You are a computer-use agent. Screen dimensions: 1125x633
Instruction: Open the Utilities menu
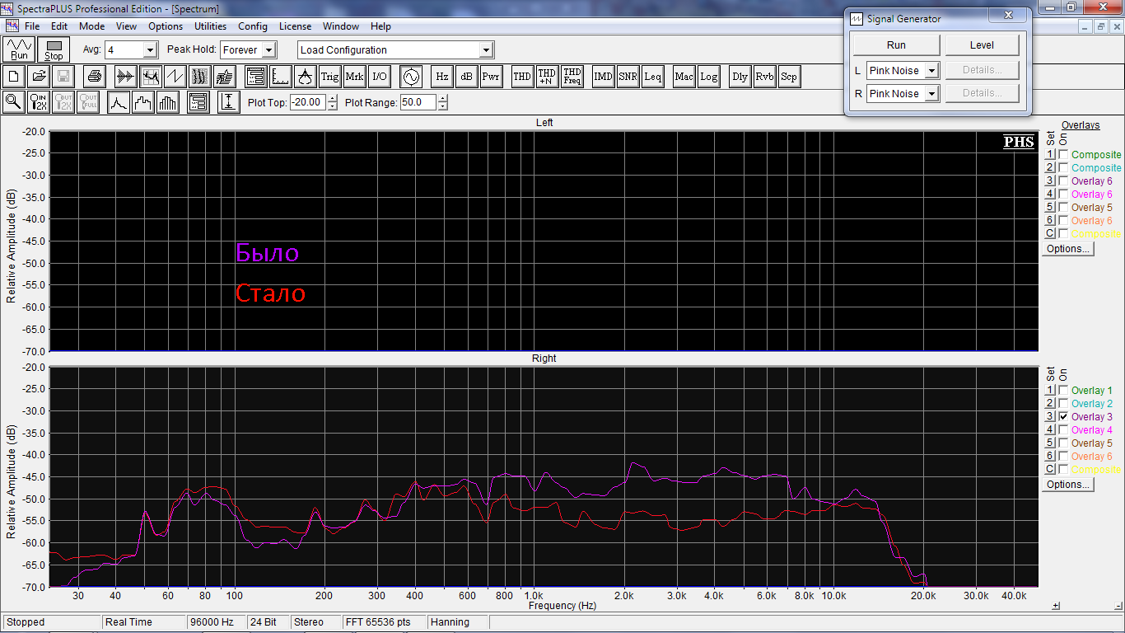coord(210,26)
